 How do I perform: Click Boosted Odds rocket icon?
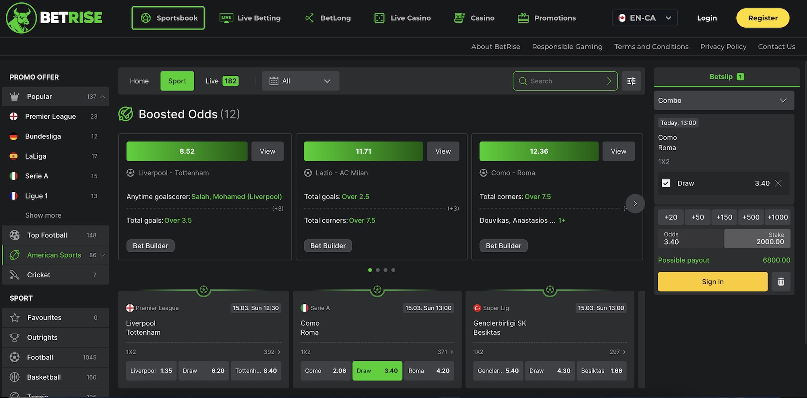tap(126, 114)
